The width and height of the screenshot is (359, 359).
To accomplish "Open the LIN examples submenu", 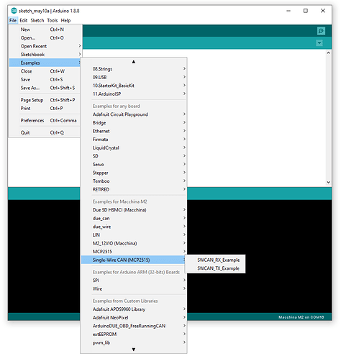I will [x=134, y=235].
